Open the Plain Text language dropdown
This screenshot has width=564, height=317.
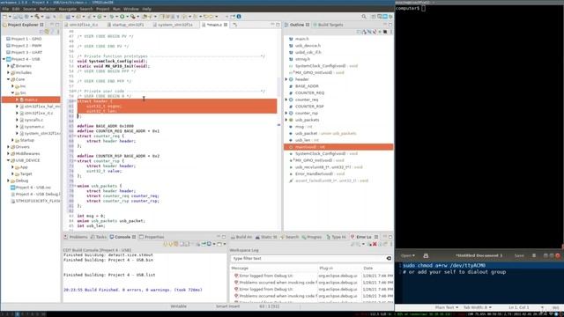(447, 307)
